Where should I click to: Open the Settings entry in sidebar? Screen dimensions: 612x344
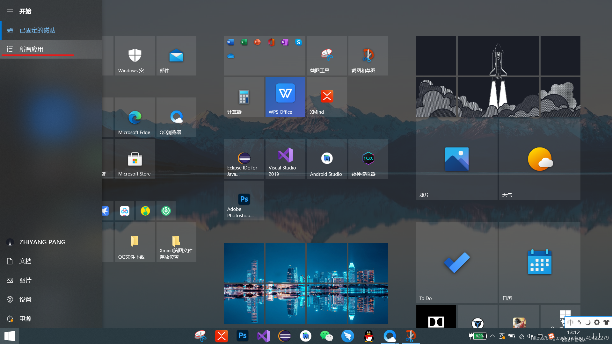pos(25,299)
